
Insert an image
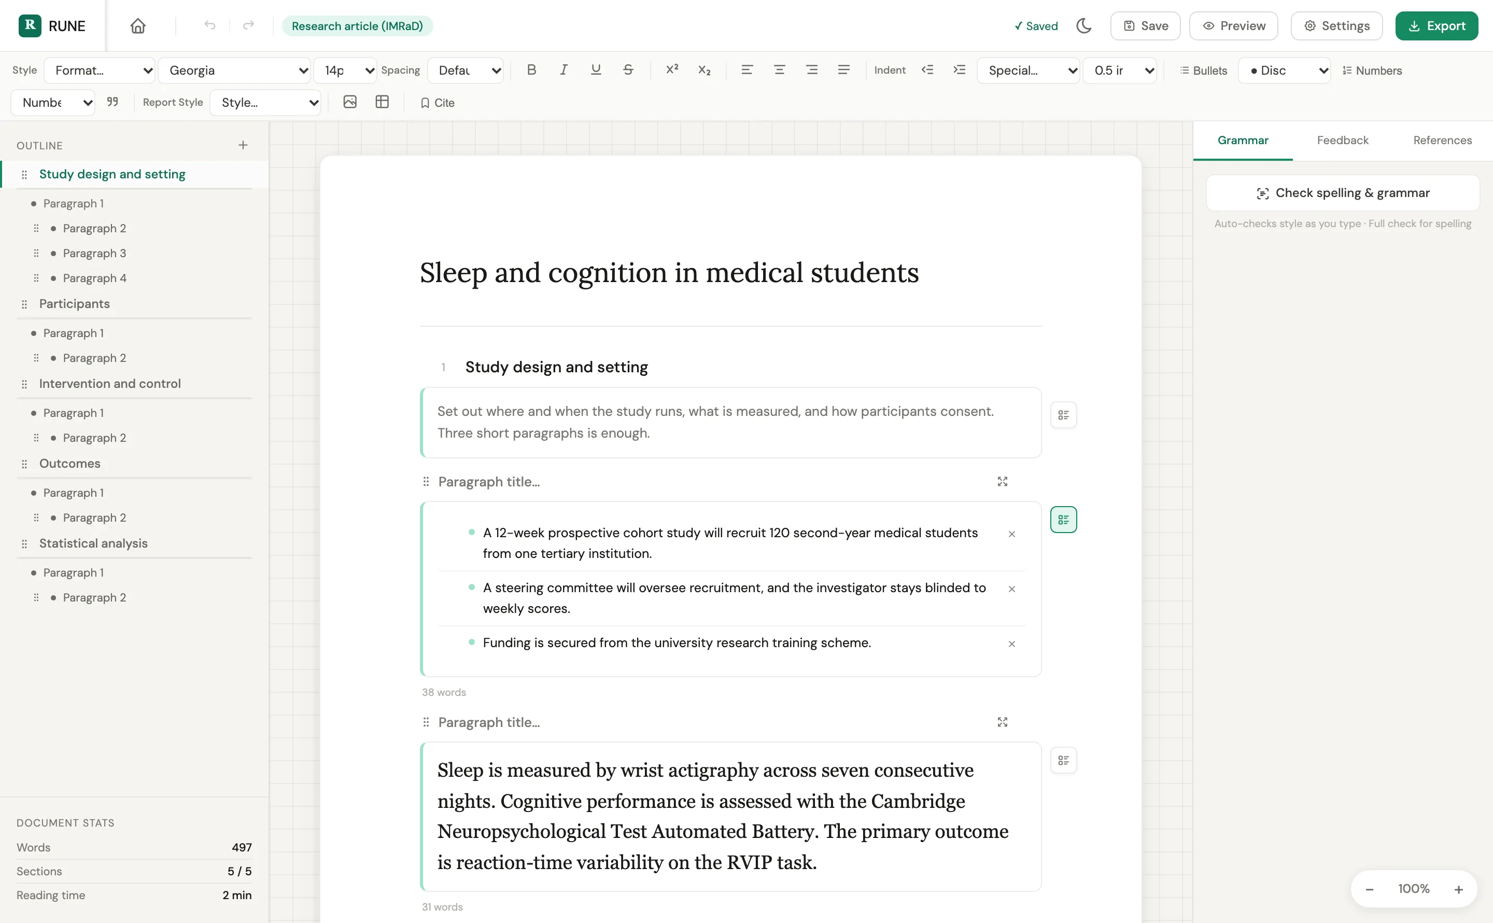(x=349, y=102)
